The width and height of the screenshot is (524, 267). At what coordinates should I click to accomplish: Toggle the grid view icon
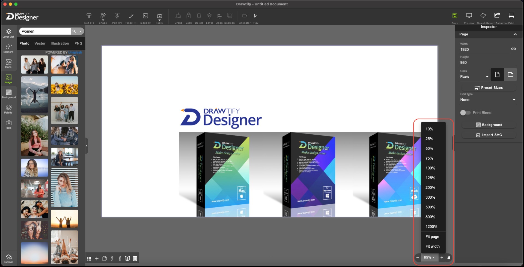click(89, 259)
